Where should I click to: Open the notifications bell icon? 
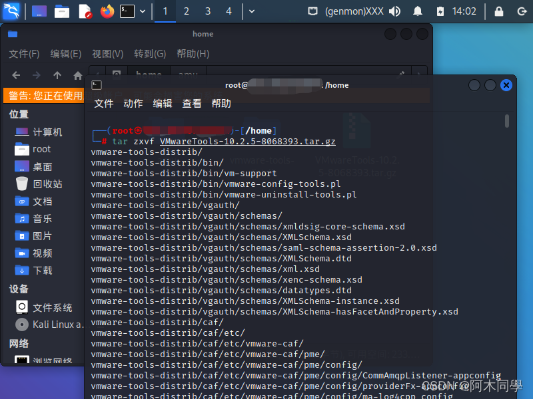tap(418, 11)
